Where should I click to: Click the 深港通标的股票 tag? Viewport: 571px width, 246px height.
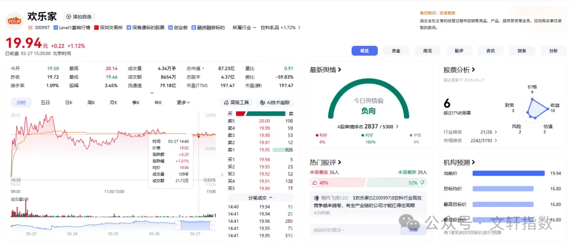point(145,27)
